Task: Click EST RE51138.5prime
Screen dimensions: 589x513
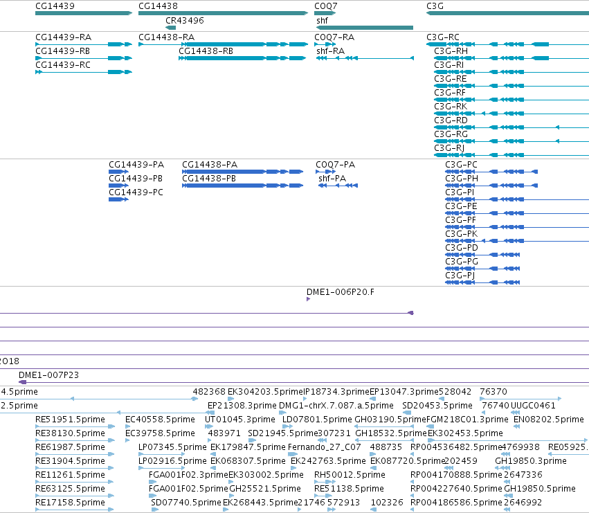Action: coord(349,489)
